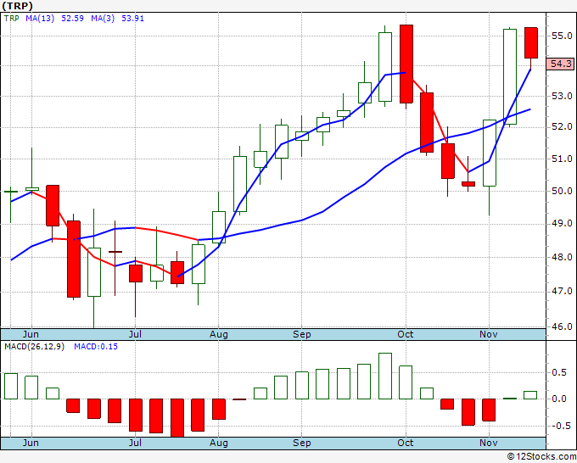Image resolution: width=577 pixels, height=463 pixels.
Task: Select the 52.59 moving average value
Action: [x=72, y=19]
